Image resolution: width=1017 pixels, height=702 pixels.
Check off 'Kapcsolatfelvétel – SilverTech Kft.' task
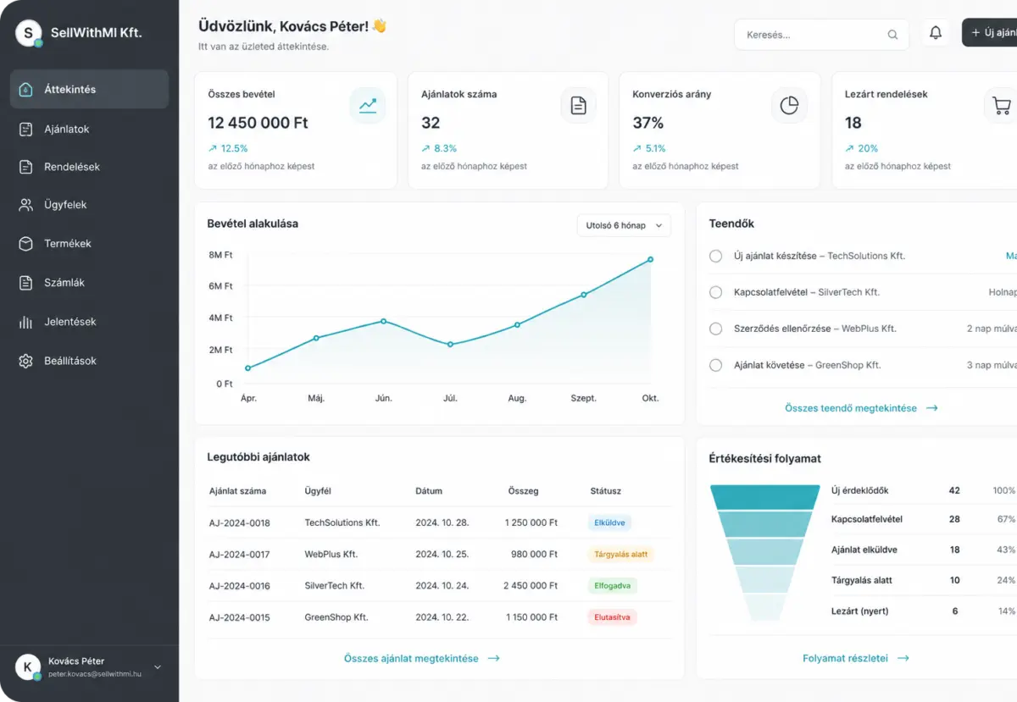click(x=716, y=292)
